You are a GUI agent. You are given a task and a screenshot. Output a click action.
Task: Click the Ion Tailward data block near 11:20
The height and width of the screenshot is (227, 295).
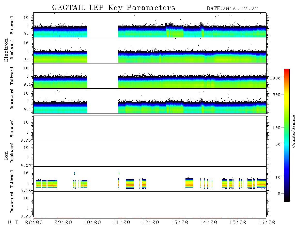(130, 184)
